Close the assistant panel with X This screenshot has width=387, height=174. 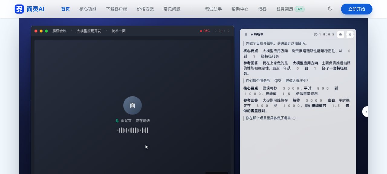pyautogui.click(x=350, y=34)
